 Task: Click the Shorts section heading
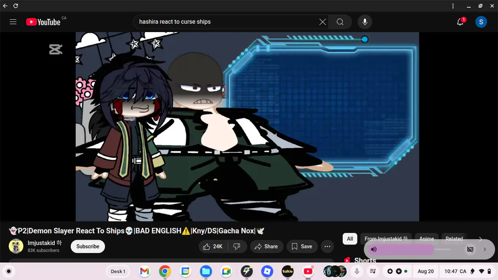[x=365, y=260]
